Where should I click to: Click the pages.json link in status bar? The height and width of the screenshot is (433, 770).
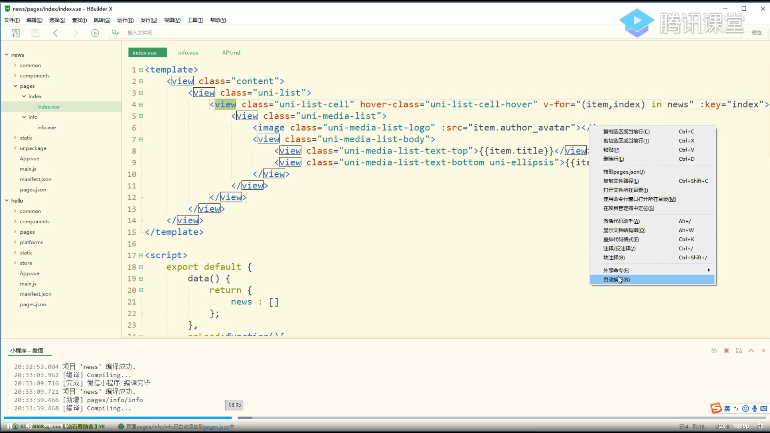pos(216,427)
